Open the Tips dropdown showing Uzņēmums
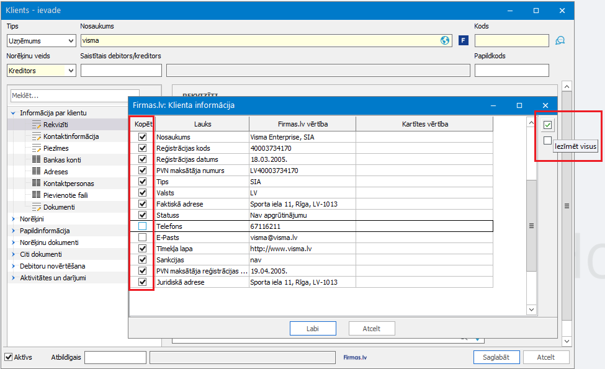This screenshot has width=605, height=369. (42, 40)
